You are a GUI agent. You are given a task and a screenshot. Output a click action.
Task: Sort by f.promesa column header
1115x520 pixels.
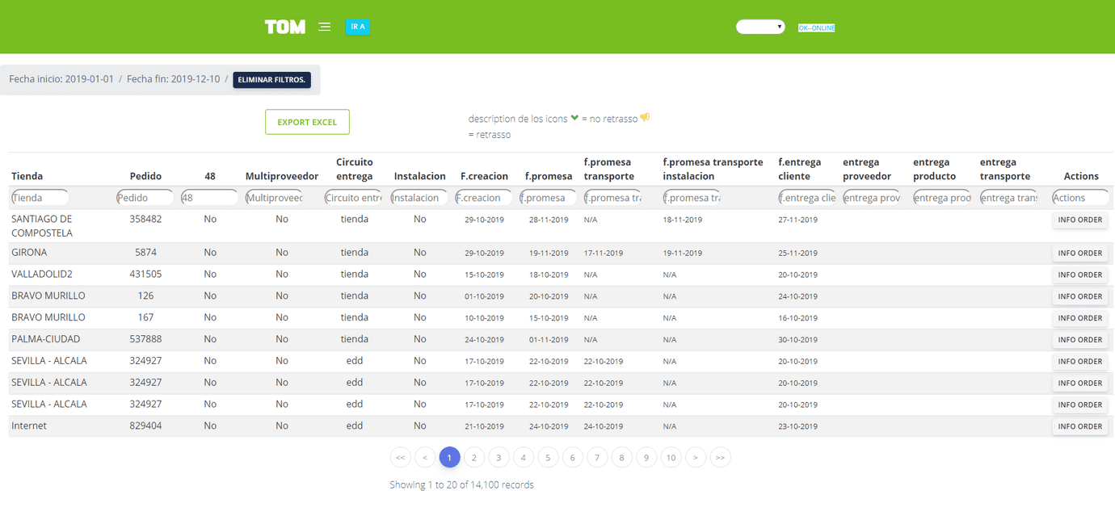coord(549,176)
